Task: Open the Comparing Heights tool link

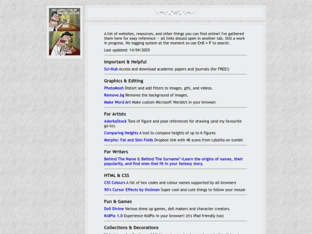Action: (121, 133)
